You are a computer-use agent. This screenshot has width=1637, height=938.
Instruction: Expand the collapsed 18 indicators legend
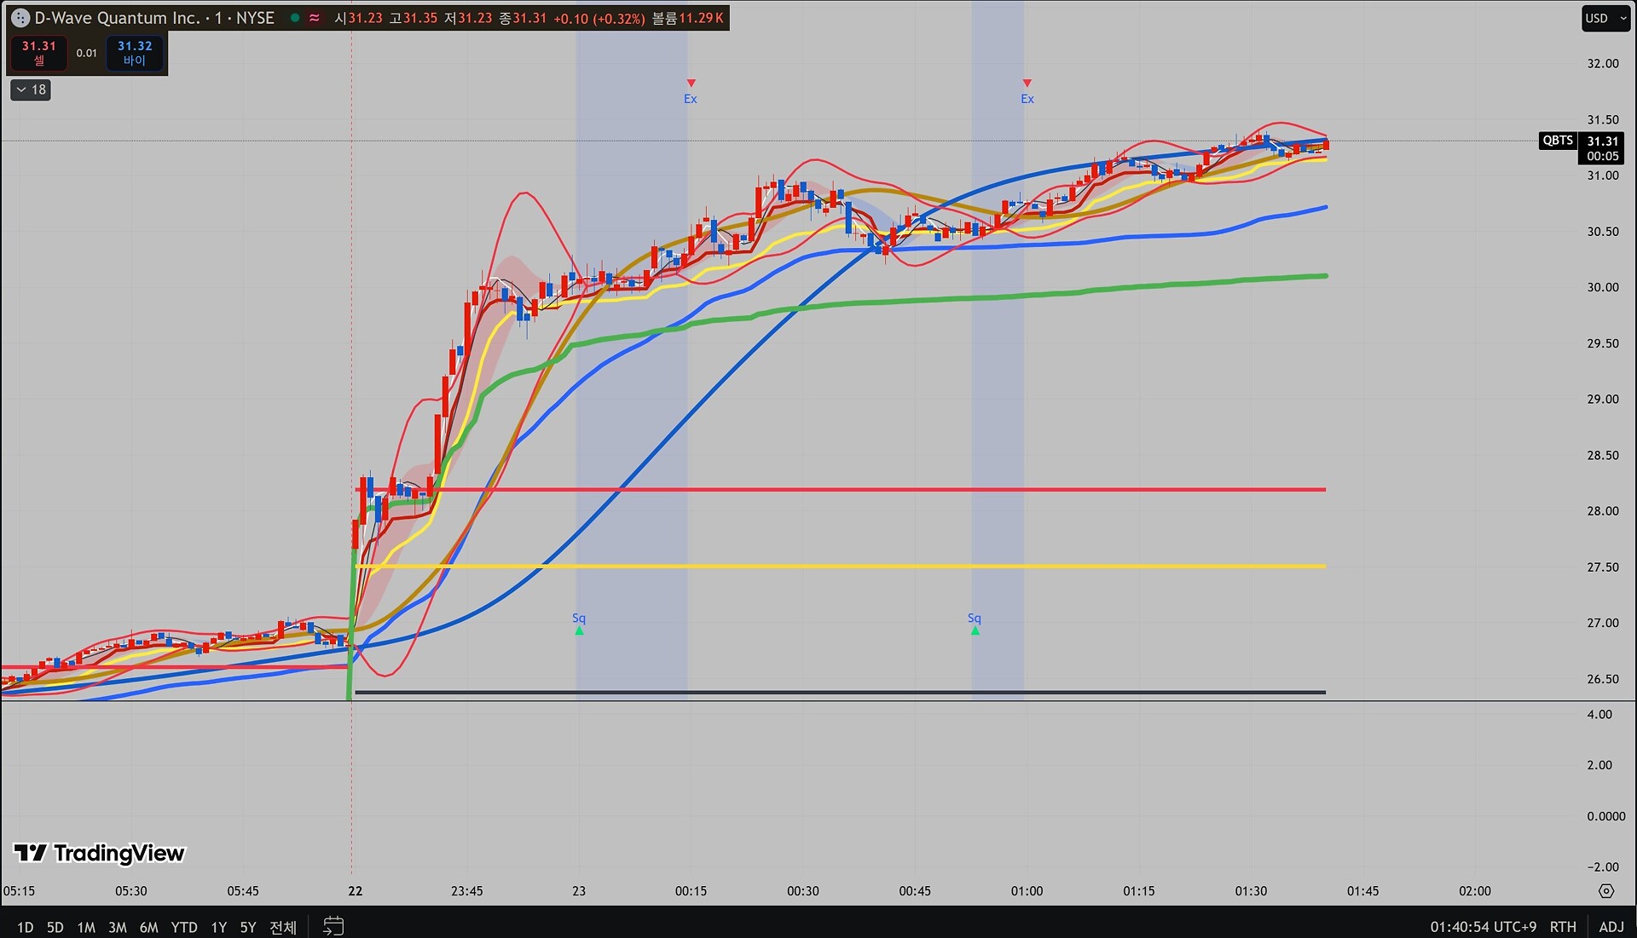[x=31, y=89]
